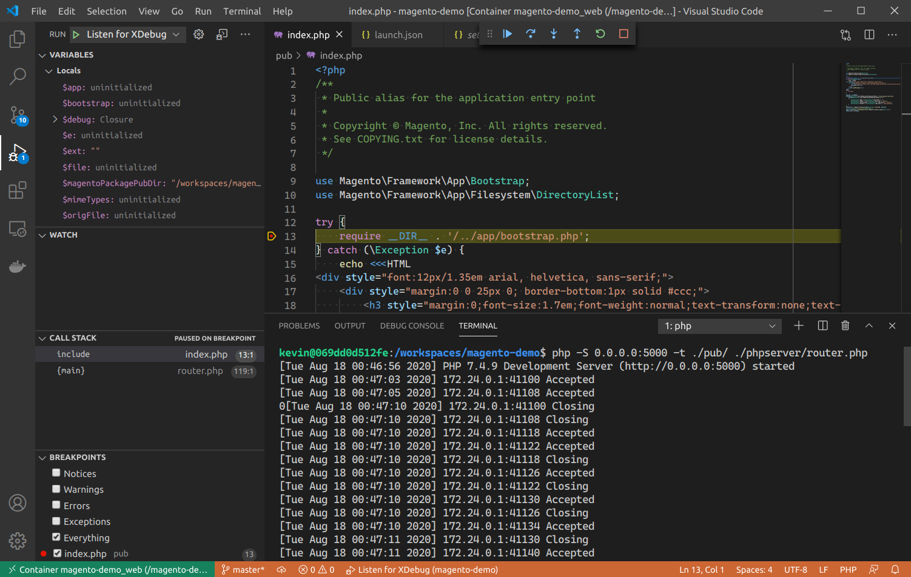Select the {main} router.php stack frame
This screenshot has height=577, width=911.
(150, 371)
